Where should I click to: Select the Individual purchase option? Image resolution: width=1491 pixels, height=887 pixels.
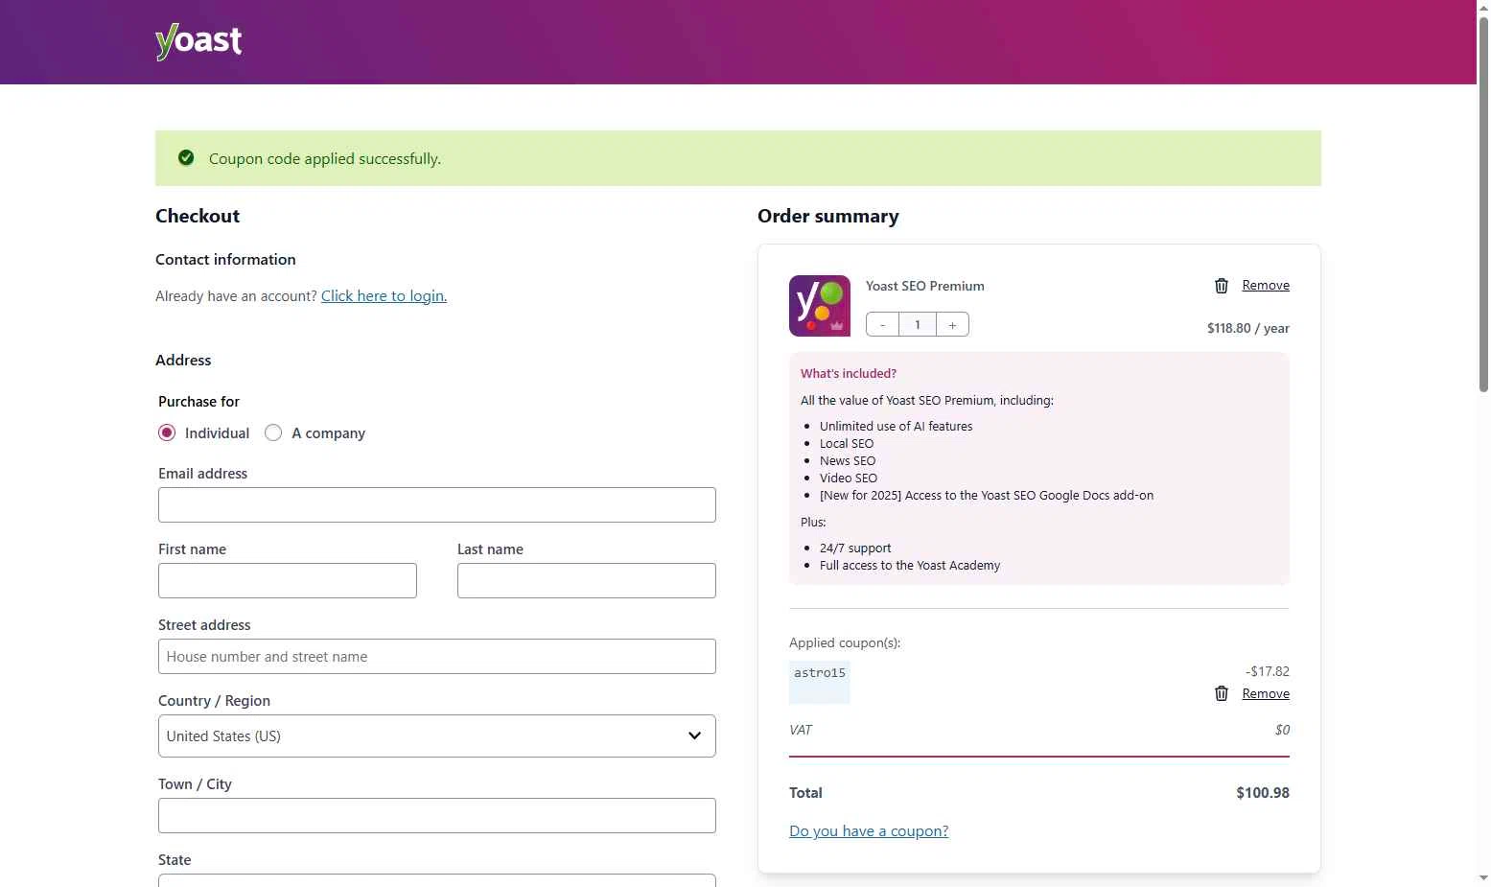(167, 432)
